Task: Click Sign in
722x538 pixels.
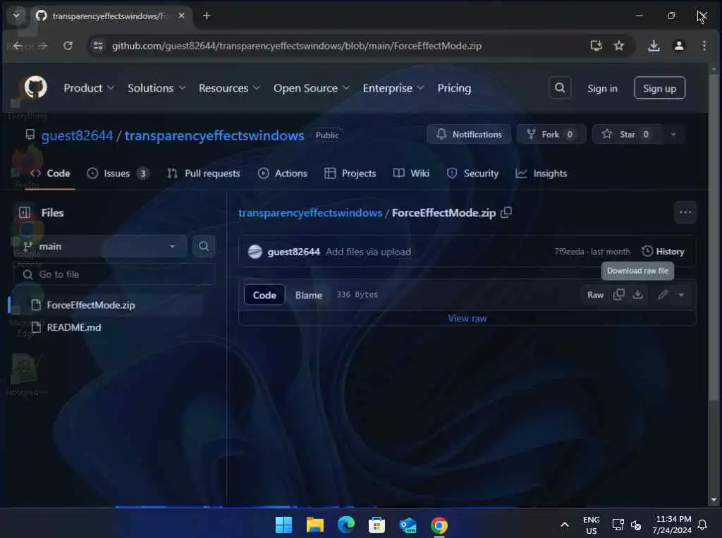Action: tap(602, 88)
